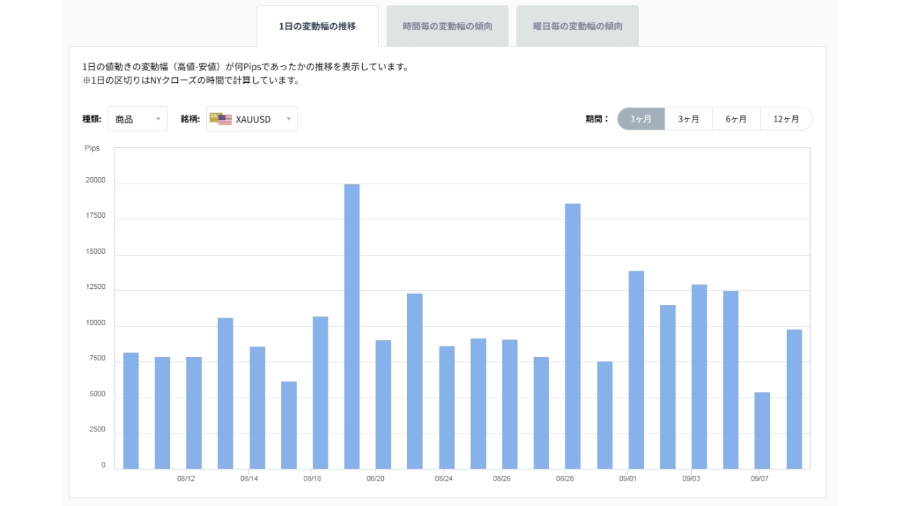900x506 pixels.
Task: Click the last bar in the chart
Action: [794, 399]
